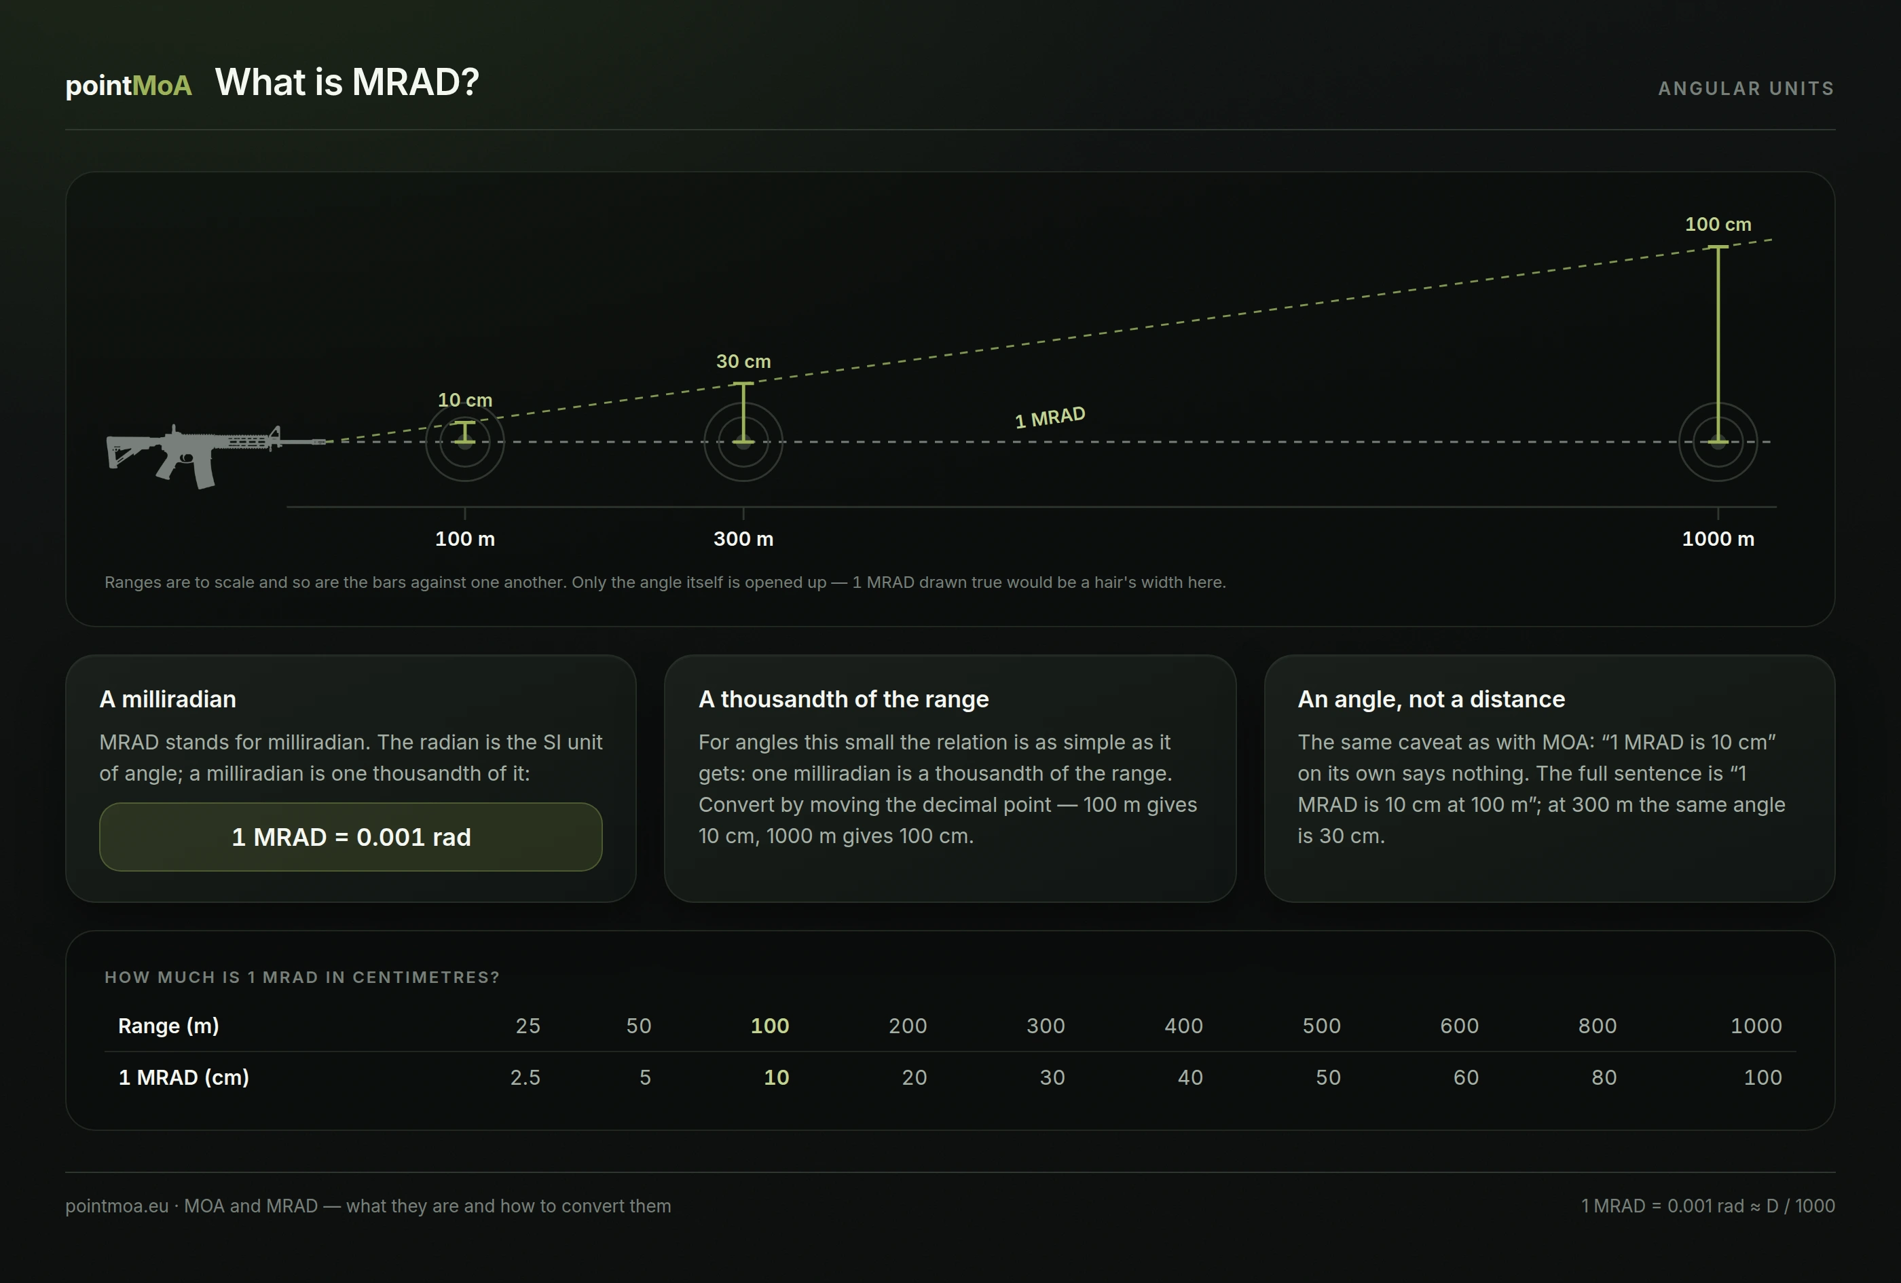1901x1283 pixels.
Task: Click the '300 m' axis label
Action: click(743, 539)
